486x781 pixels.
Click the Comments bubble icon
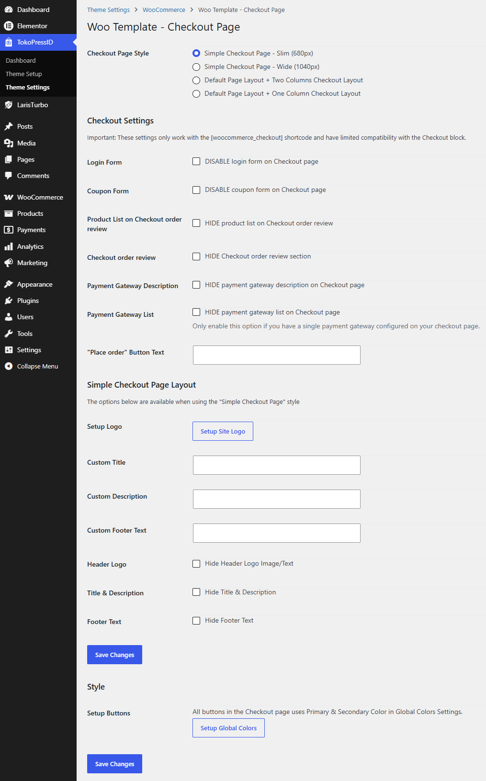(9, 176)
